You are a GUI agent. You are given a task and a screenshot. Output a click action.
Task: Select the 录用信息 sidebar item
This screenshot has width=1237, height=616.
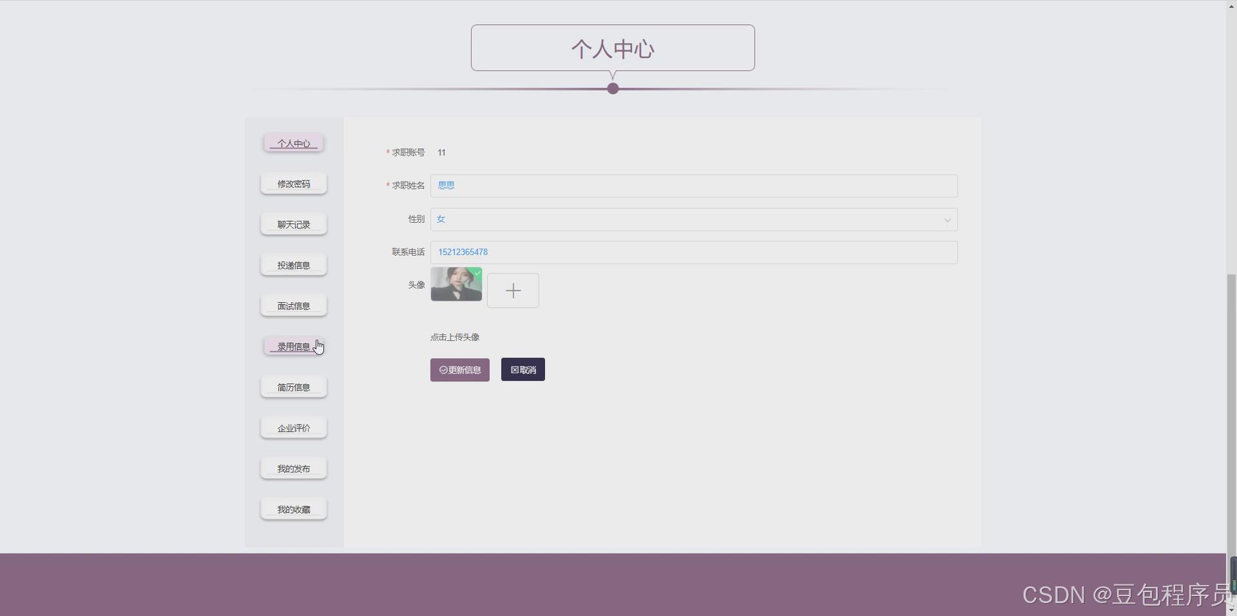tap(294, 346)
